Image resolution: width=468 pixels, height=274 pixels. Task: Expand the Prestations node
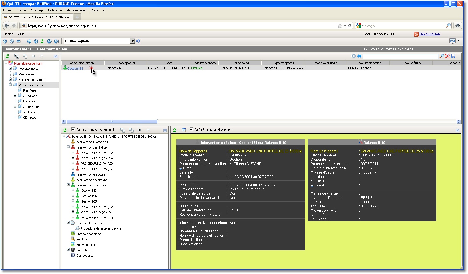pos(68,250)
